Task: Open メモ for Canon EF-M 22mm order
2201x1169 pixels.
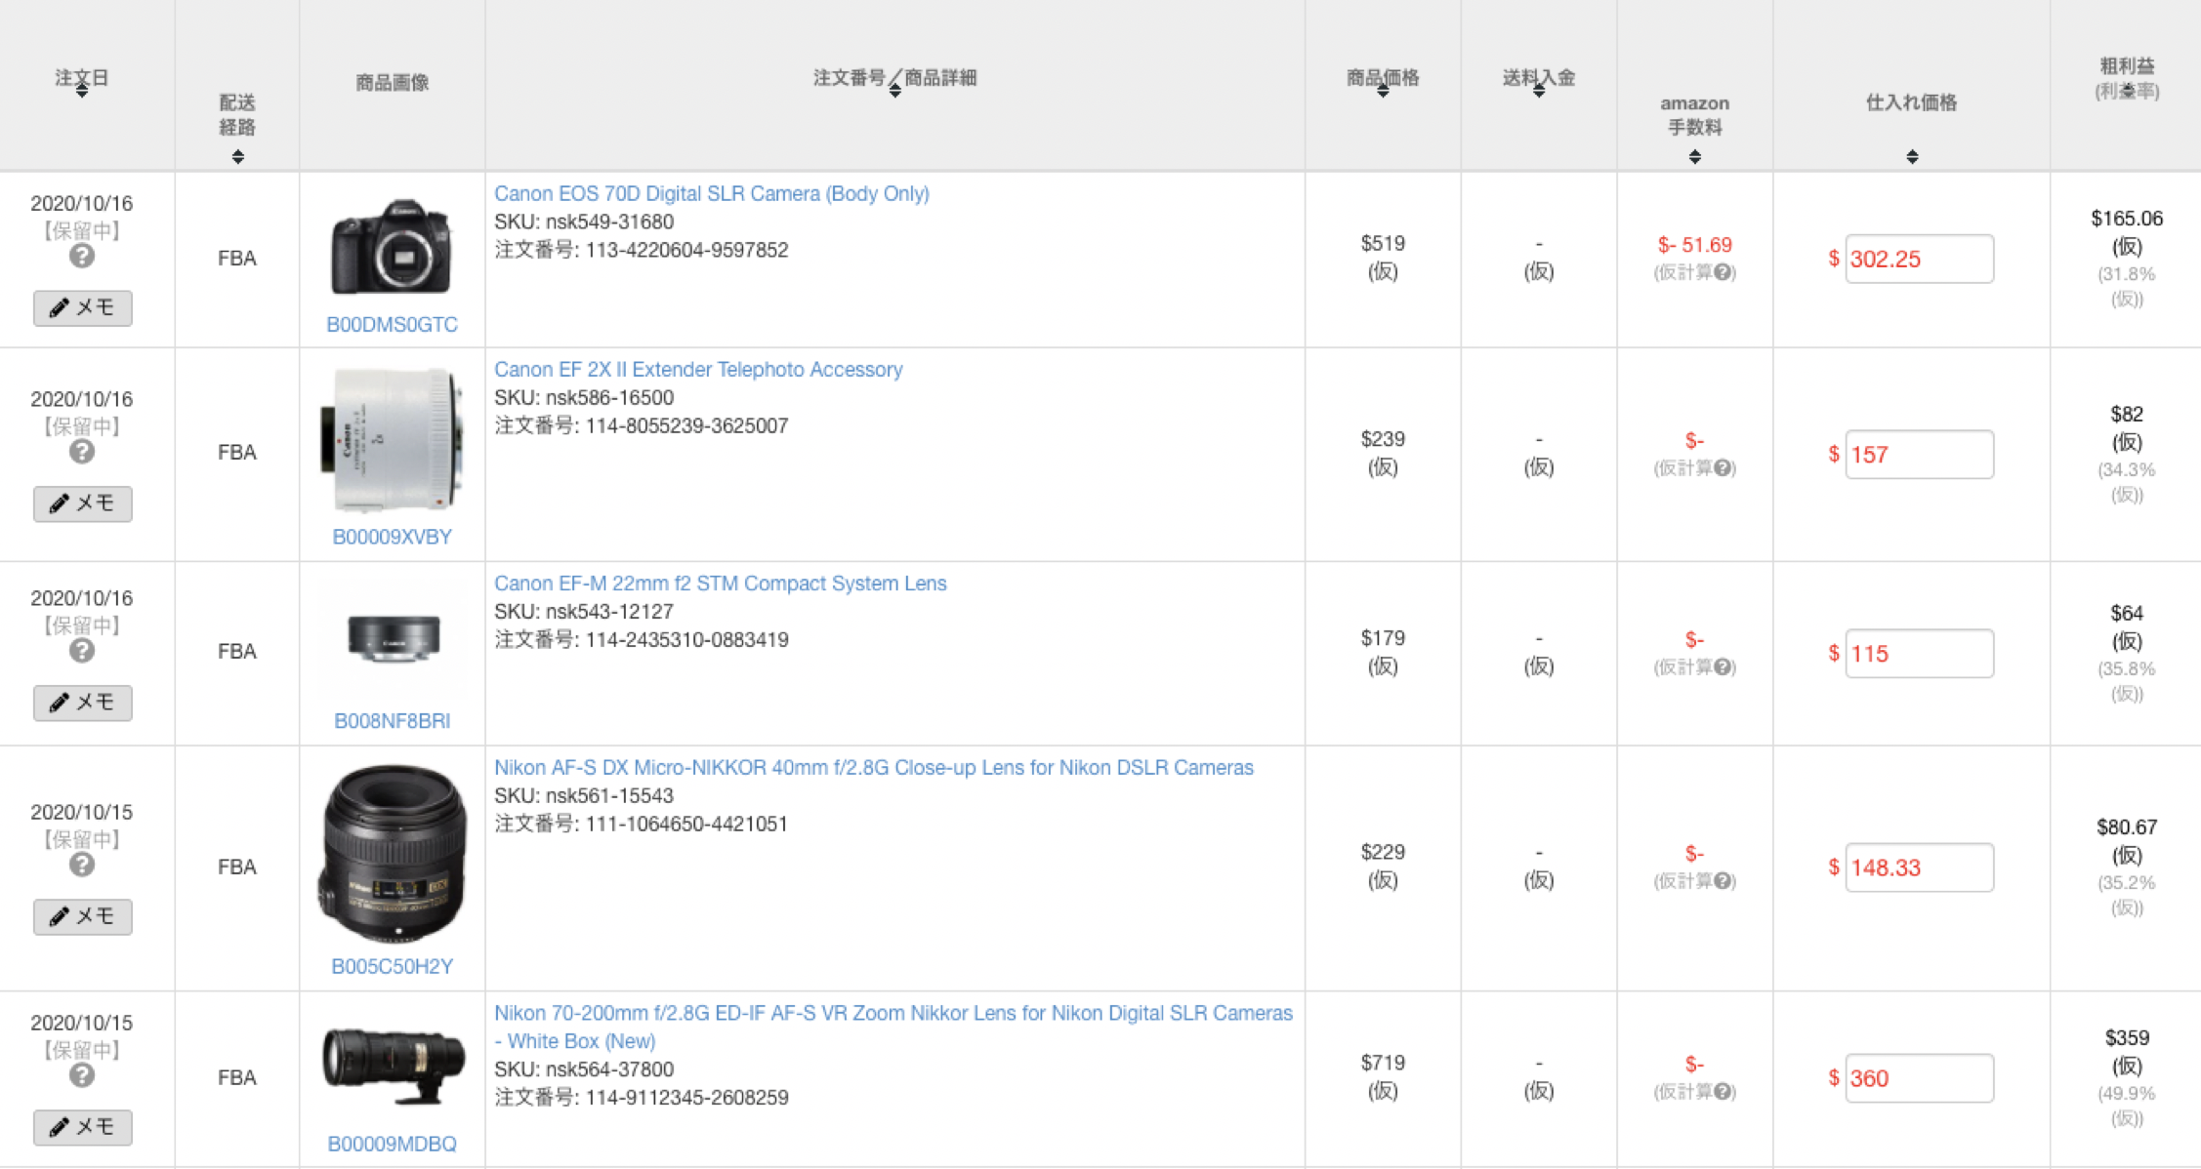Action: coord(82,703)
